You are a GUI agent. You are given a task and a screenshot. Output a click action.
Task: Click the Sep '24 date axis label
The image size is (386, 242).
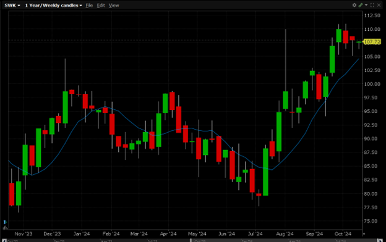click(x=314, y=233)
